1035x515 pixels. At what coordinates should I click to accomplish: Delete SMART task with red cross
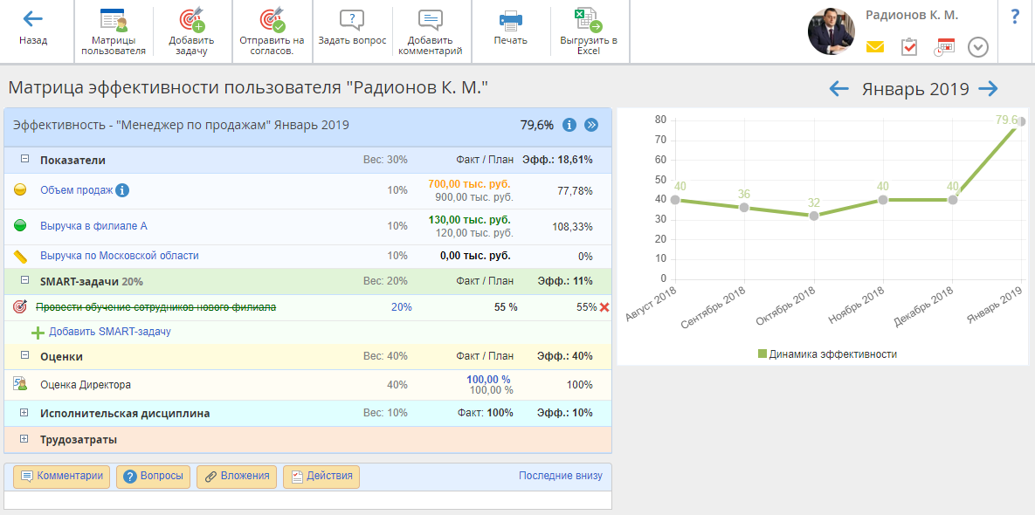pyautogui.click(x=604, y=307)
